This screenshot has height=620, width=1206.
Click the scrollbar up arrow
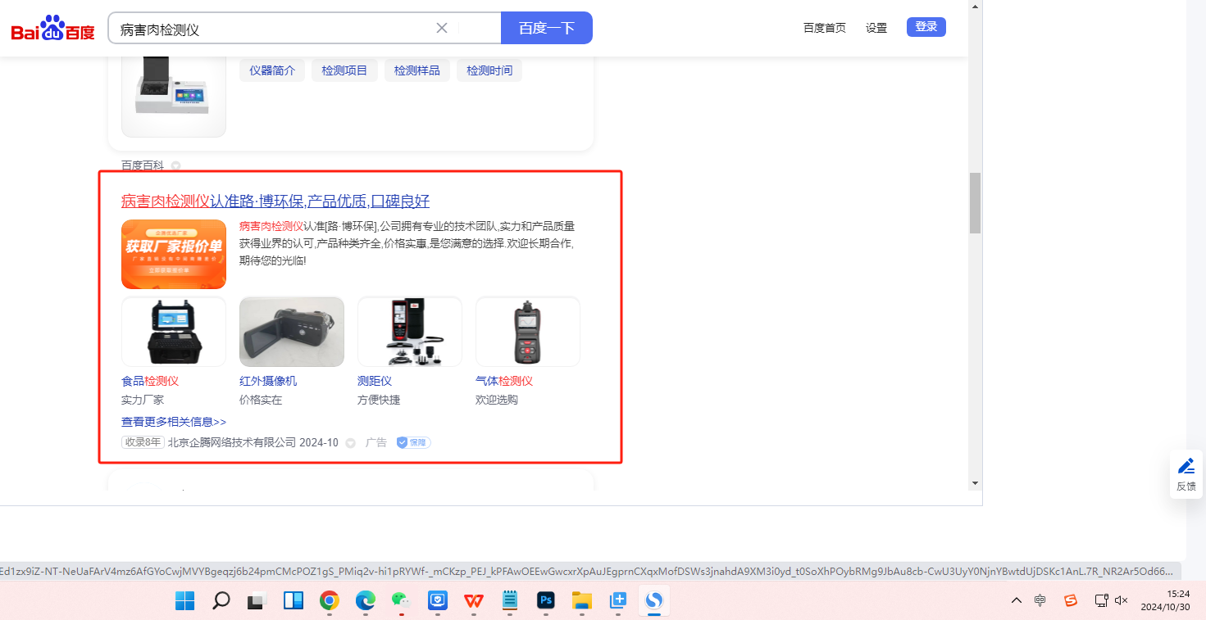tap(975, 7)
